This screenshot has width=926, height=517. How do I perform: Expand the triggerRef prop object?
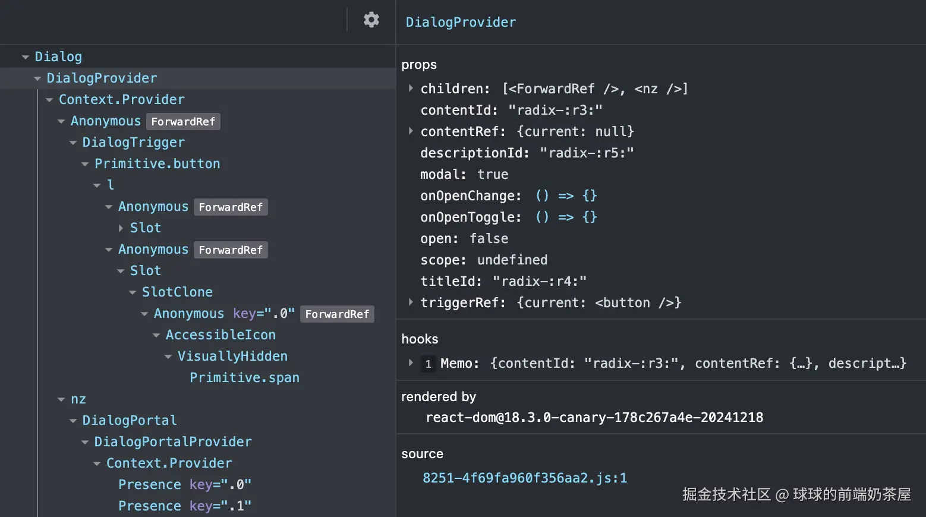click(x=411, y=302)
